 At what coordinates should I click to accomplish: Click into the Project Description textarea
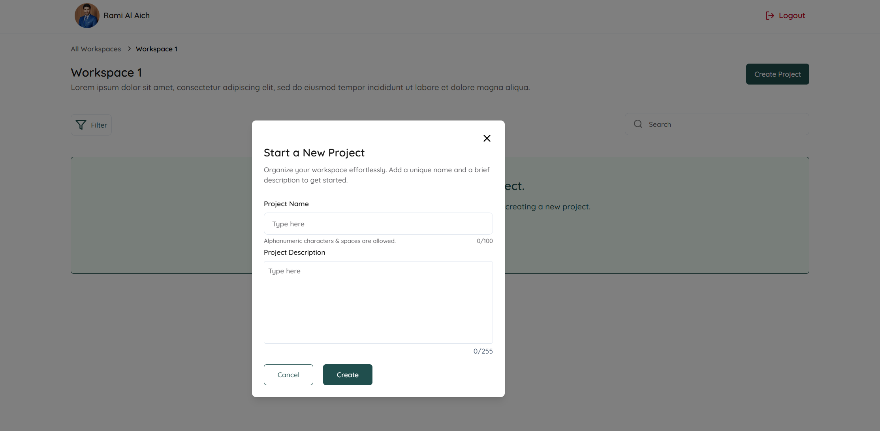pyautogui.click(x=378, y=302)
